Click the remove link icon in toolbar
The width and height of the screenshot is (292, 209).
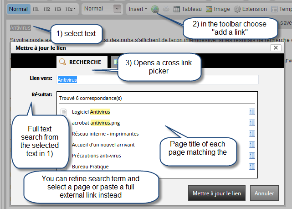tap(166, 9)
